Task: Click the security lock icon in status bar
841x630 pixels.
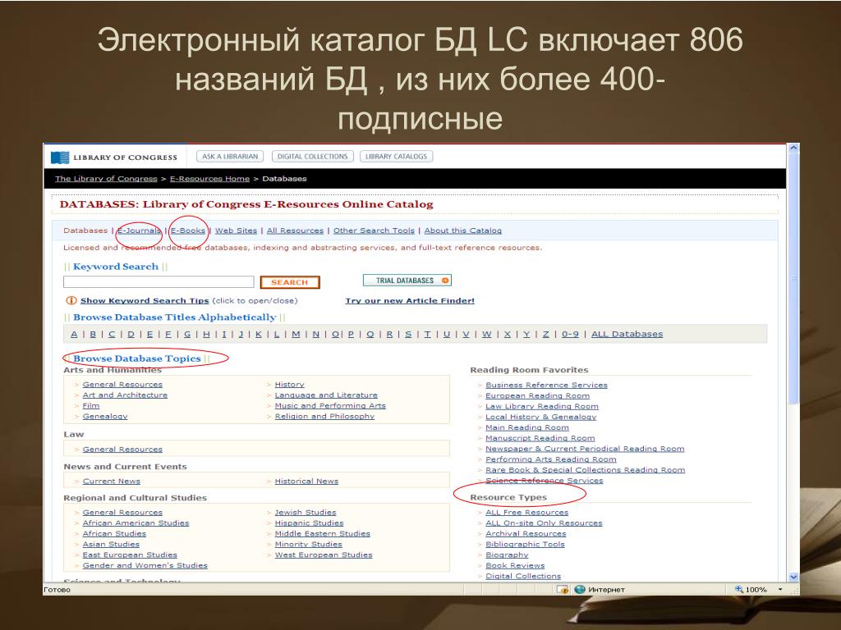Action: tap(563, 589)
